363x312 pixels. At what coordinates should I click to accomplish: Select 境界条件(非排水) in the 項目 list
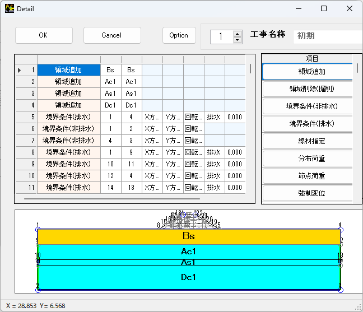click(x=308, y=106)
